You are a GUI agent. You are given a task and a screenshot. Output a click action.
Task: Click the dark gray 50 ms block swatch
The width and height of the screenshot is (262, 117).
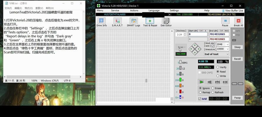pos(180,74)
